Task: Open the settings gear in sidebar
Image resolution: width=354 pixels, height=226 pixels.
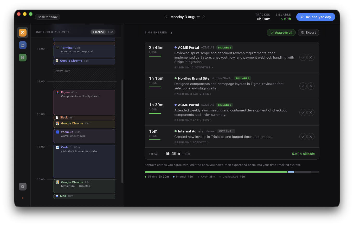Action: tap(23, 187)
